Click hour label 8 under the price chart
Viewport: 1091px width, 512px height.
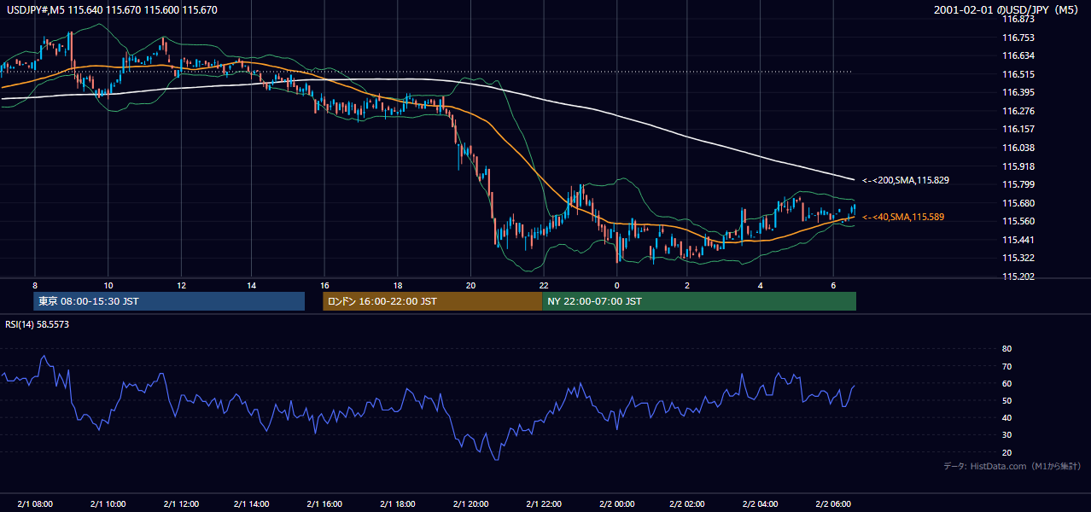click(x=35, y=285)
